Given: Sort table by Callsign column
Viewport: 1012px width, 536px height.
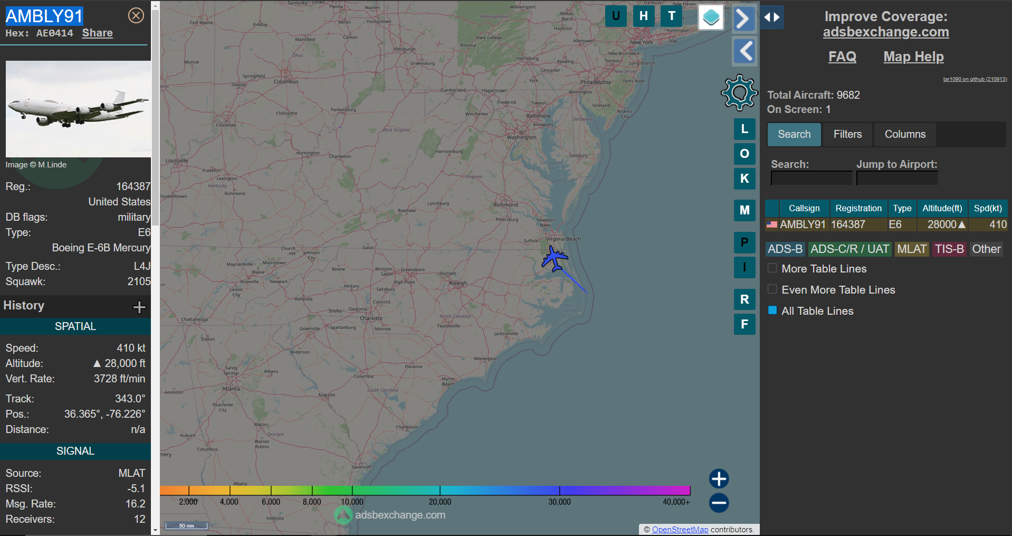Looking at the screenshot, I should pyautogui.click(x=804, y=209).
